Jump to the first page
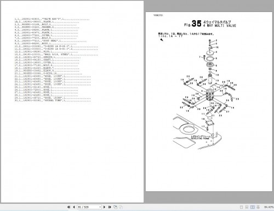This screenshot has height=211, width=274. coord(68,207)
